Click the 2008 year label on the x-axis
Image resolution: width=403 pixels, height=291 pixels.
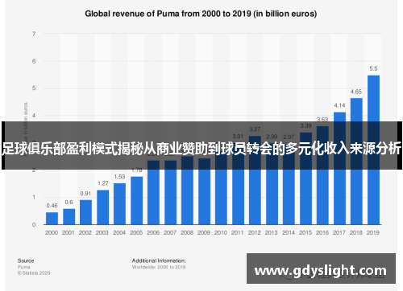coord(187,232)
